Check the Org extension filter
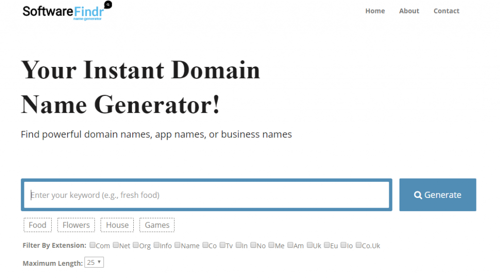The height and width of the screenshot is (280, 500). click(136, 245)
